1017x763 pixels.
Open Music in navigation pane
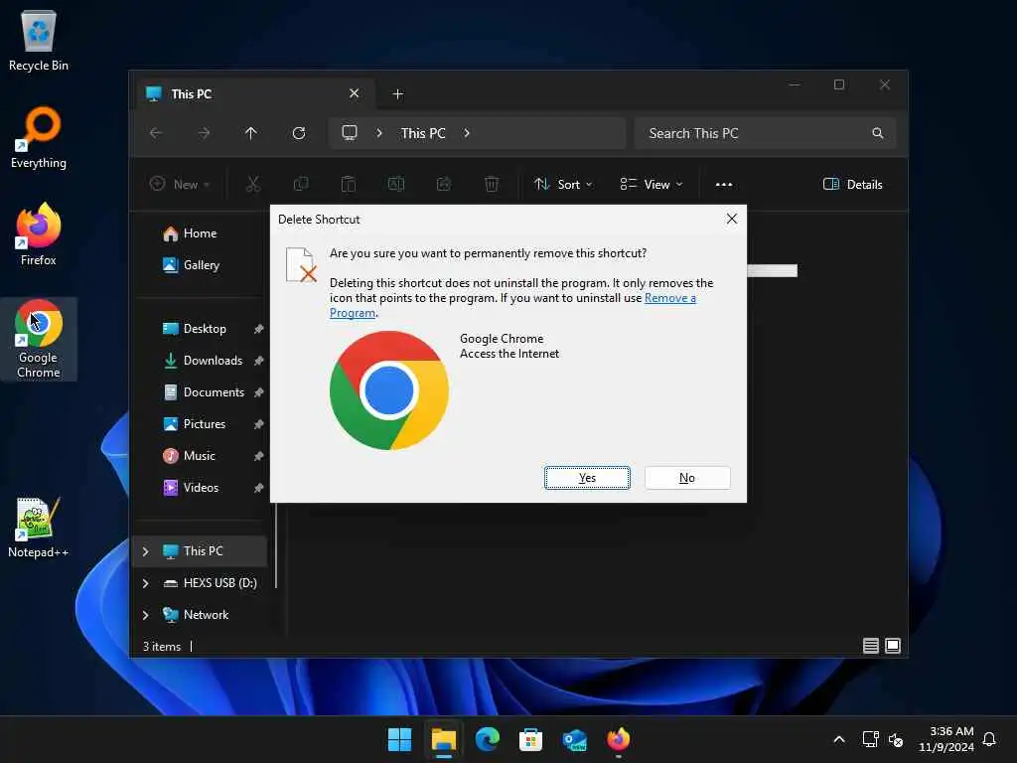(x=199, y=455)
